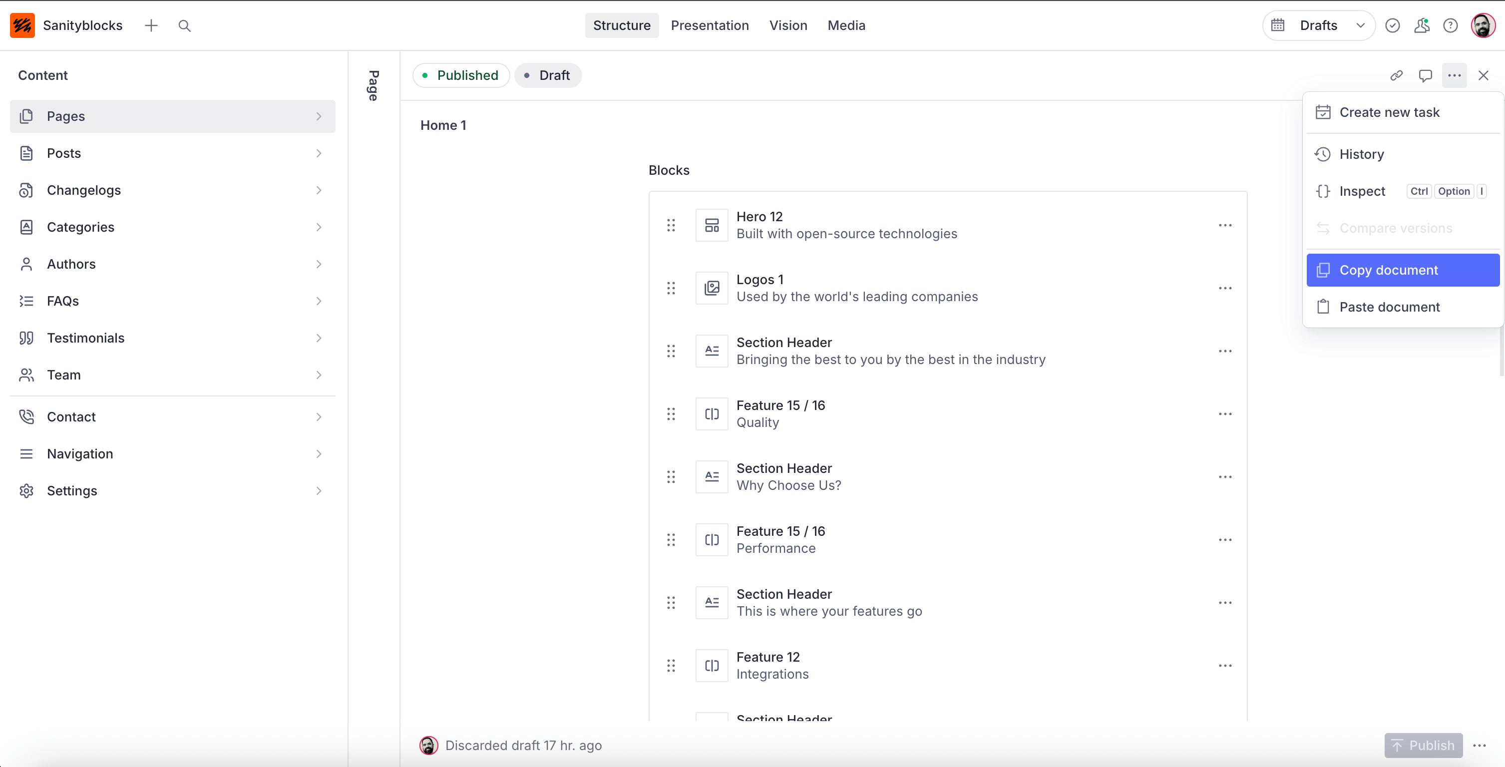Select History in the context menu
1505x767 pixels.
(1361, 154)
